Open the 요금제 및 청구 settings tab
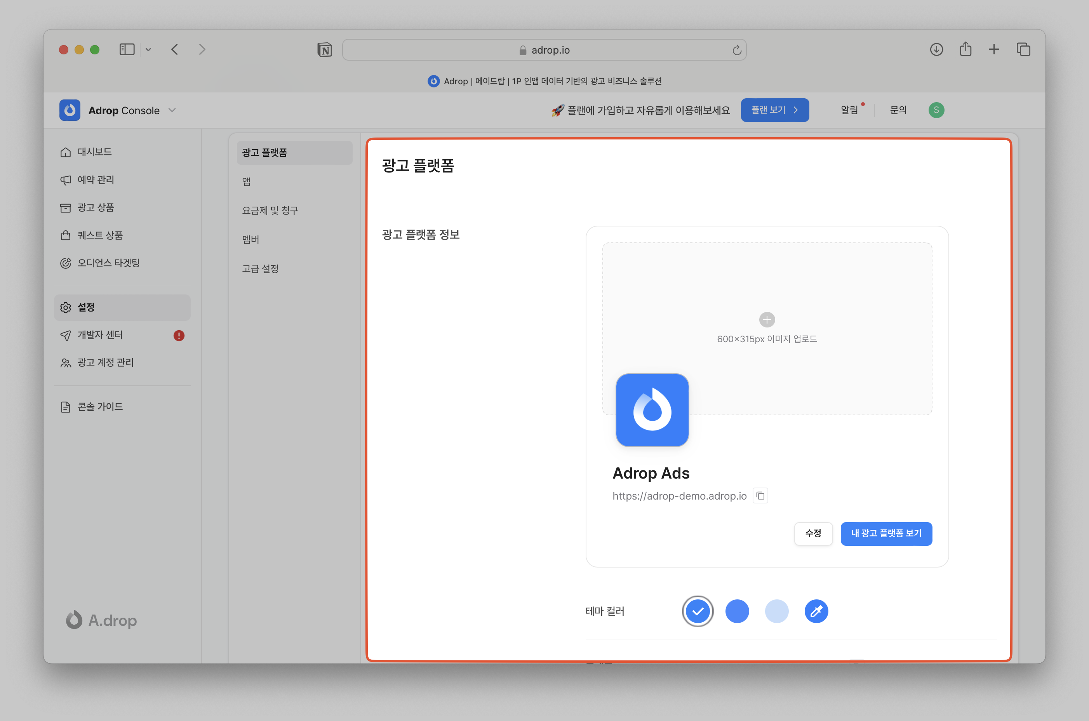Screen dimensions: 1089x721 tap(270, 211)
